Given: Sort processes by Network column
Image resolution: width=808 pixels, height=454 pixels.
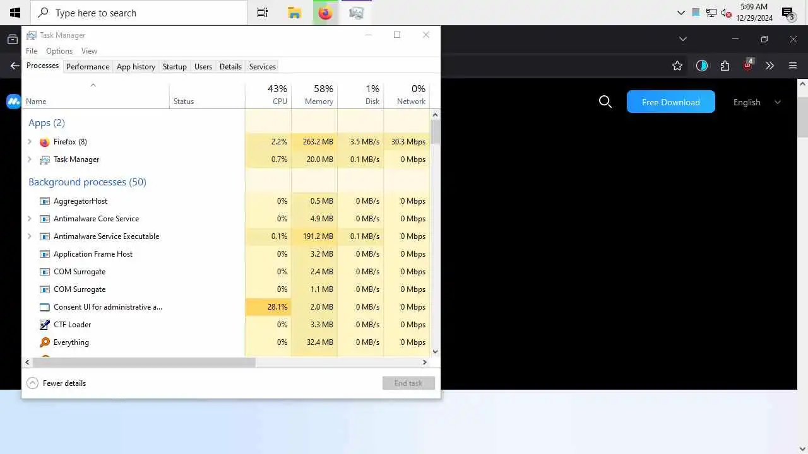Looking at the screenshot, I should coord(407,95).
